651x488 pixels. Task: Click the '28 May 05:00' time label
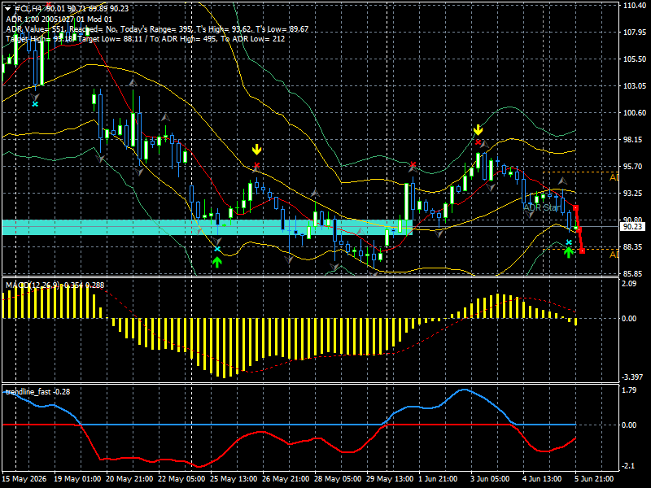point(338,479)
